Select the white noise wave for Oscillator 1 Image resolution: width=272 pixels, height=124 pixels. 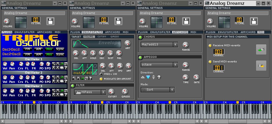(x=62, y=68)
